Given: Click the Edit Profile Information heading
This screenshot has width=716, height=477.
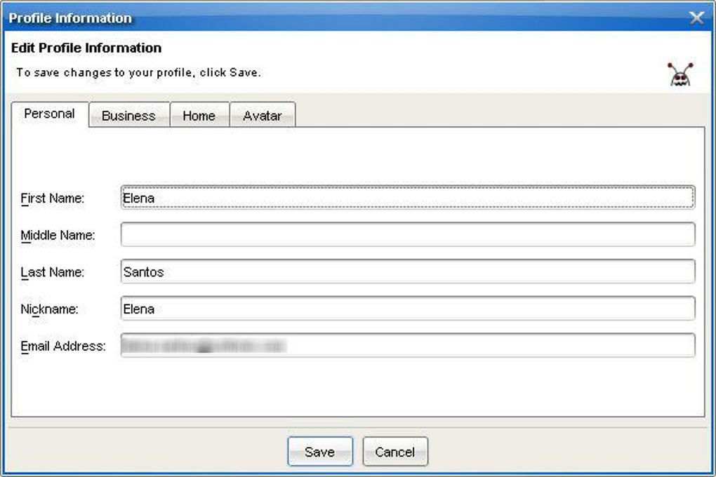Looking at the screenshot, I should coord(86,48).
